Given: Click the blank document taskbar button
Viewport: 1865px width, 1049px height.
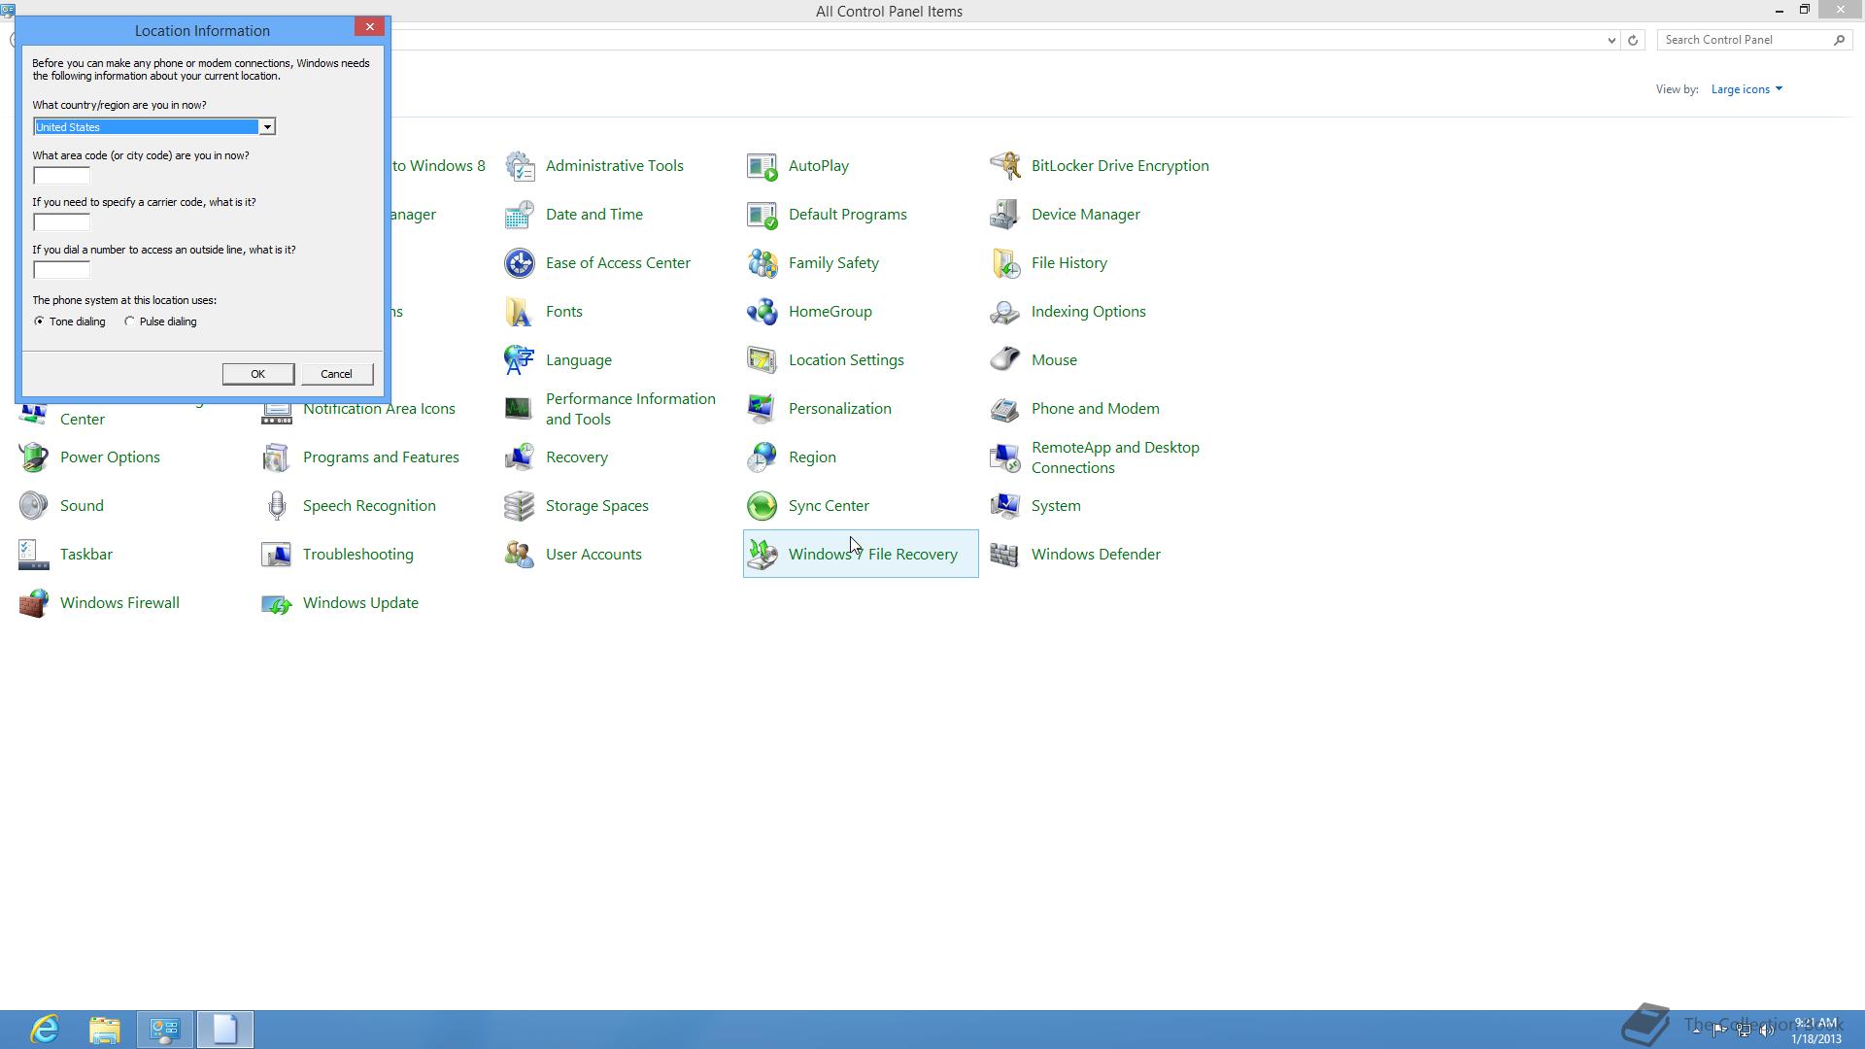Looking at the screenshot, I should click(x=225, y=1030).
